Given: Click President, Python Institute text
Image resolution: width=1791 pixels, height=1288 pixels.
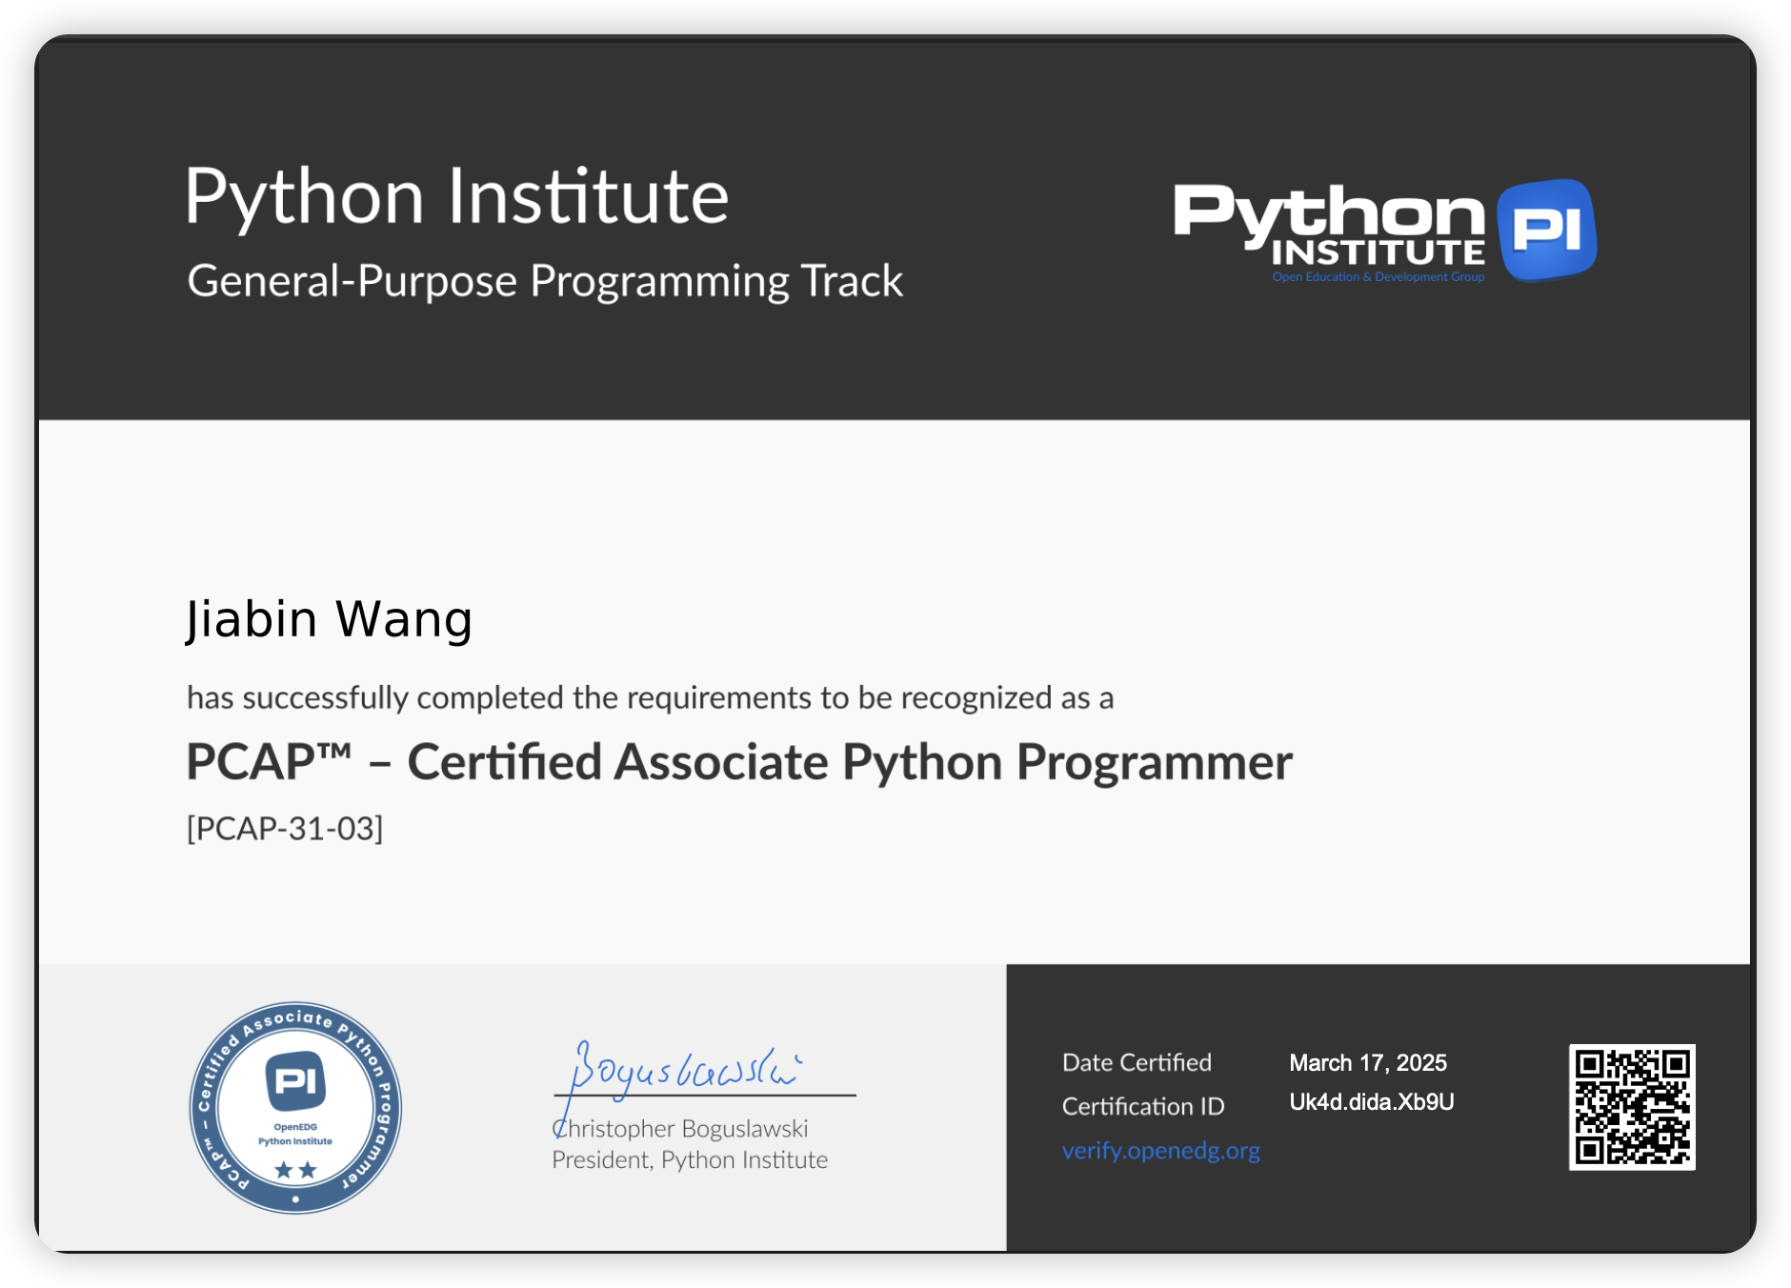Looking at the screenshot, I should pyautogui.click(x=690, y=1160).
